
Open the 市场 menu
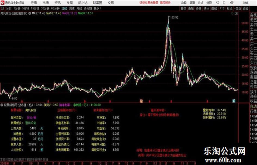click(x=46, y=3)
